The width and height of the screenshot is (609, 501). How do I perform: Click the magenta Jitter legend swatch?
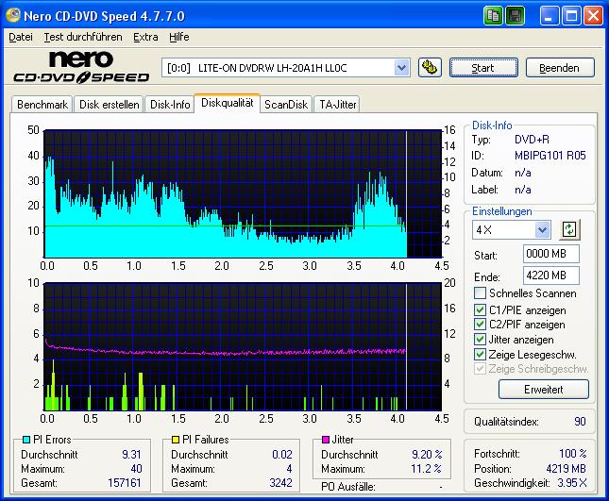tap(326, 440)
